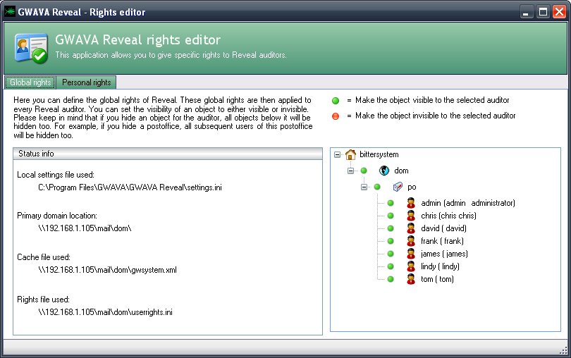
Task: Open the Global rights tab
Action: click(30, 82)
